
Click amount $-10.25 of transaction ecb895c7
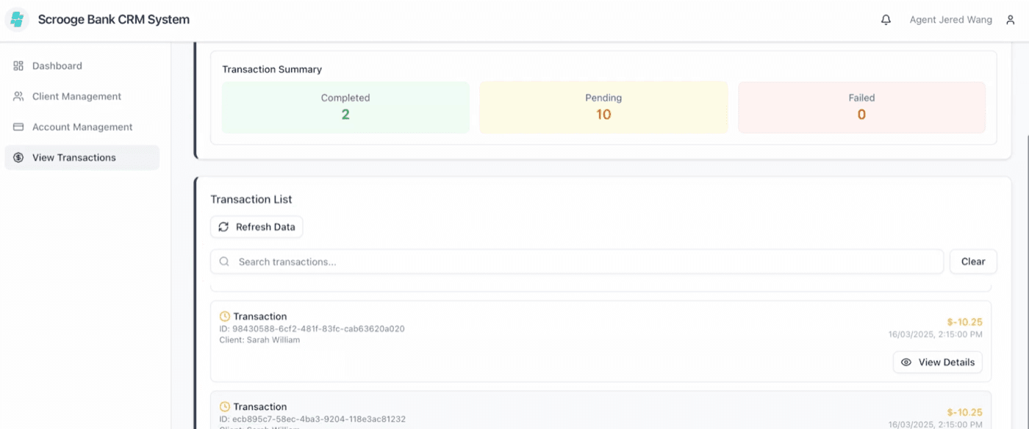(964, 412)
